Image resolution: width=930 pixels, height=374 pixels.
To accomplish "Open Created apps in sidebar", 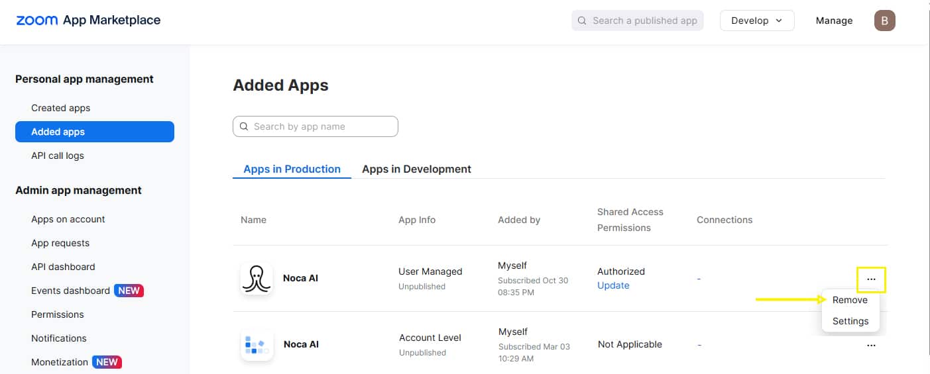I will click(60, 108).
